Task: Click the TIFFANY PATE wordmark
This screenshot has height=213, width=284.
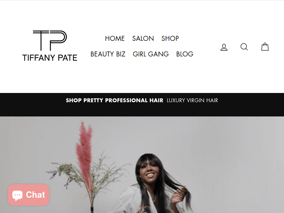Action: pos(50,58)
